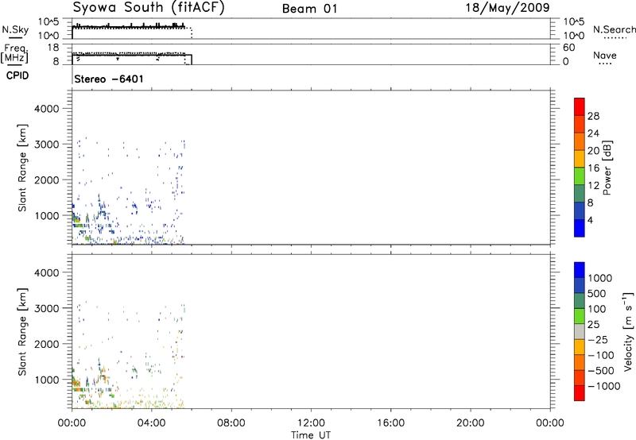Click the '4' tick on the power colorbar
Image resolution: width=636 pixels, height=440 pixels.
click(590, 220)
